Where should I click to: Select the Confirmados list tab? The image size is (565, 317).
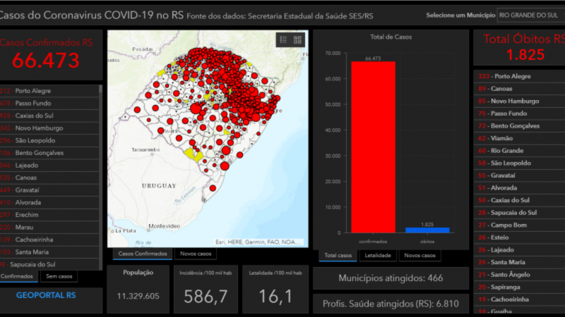pyautogui.click(x=16, y=276)
